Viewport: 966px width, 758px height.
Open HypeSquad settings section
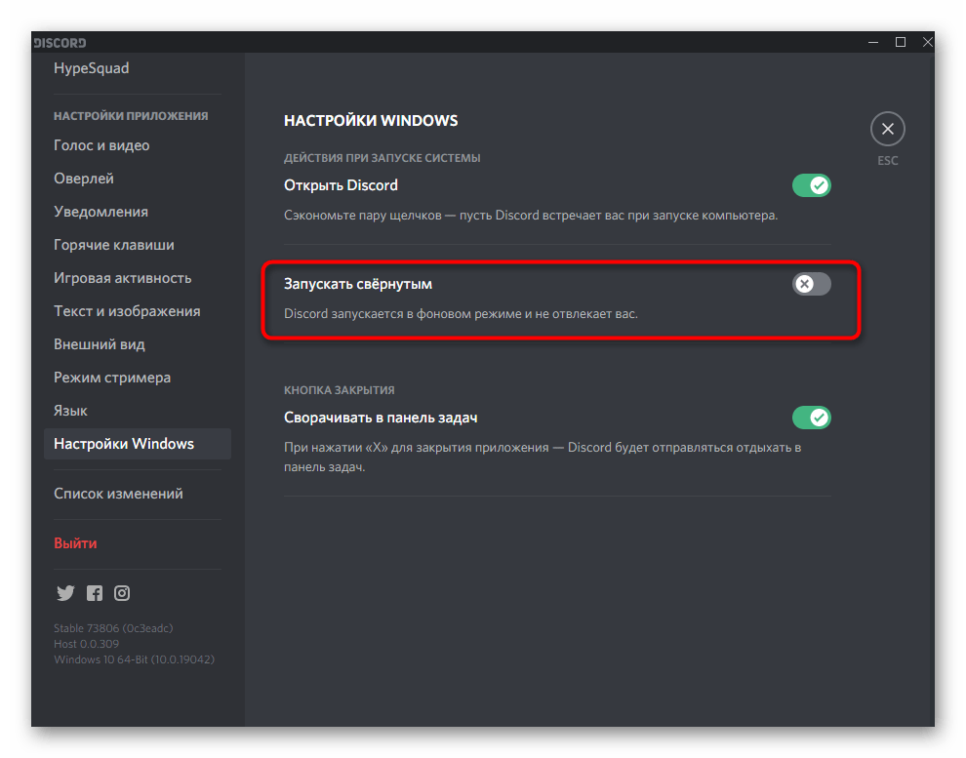tap(91, 68)
